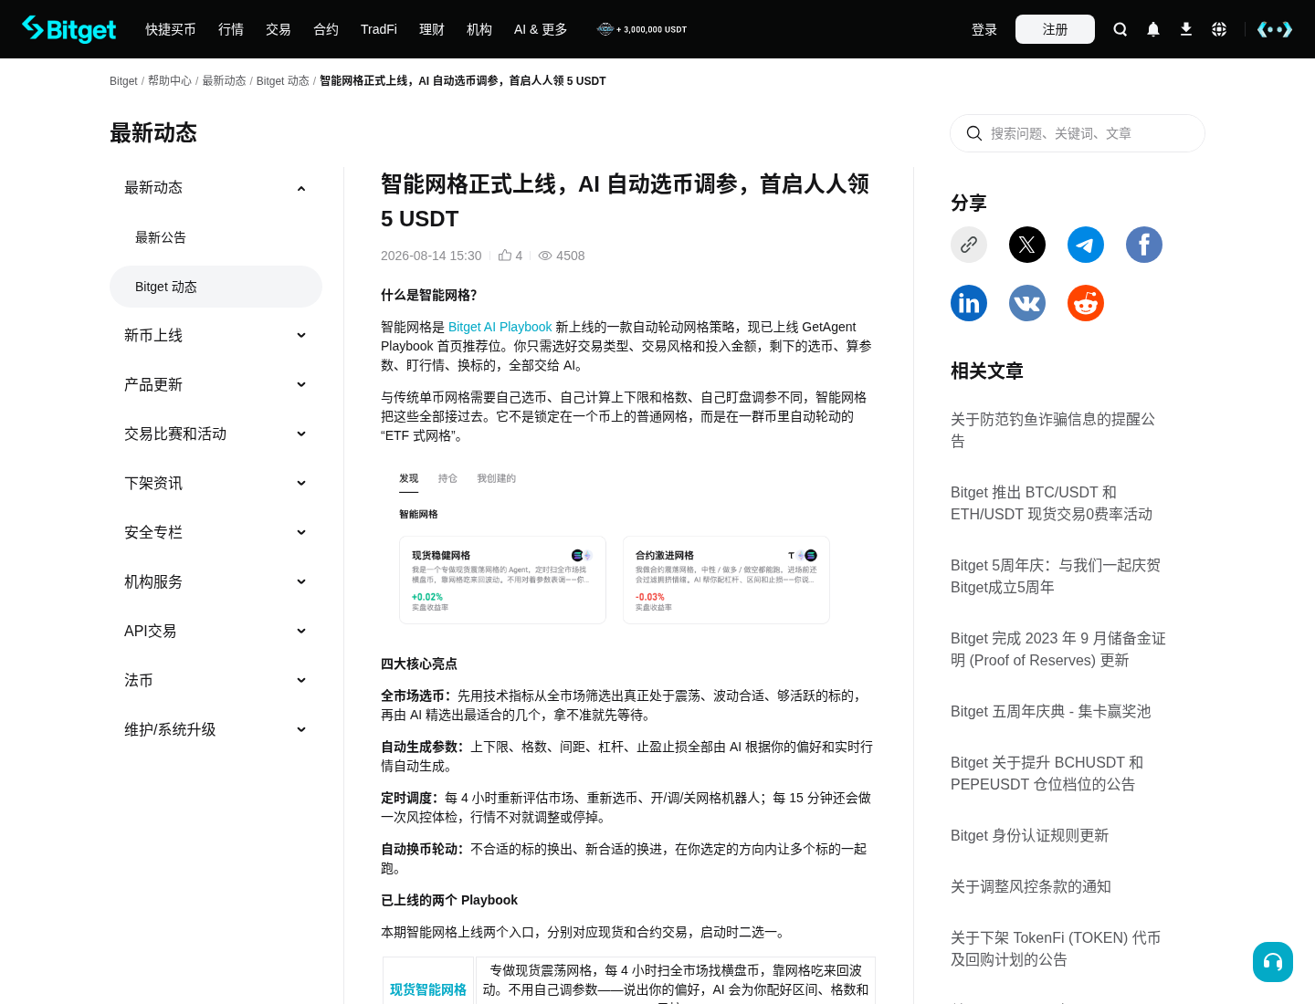Screen dimensions: 1315x1004
Task: Open article Bitget 五周年庆典 - 集卡赢奖池
Action: 1050,711
